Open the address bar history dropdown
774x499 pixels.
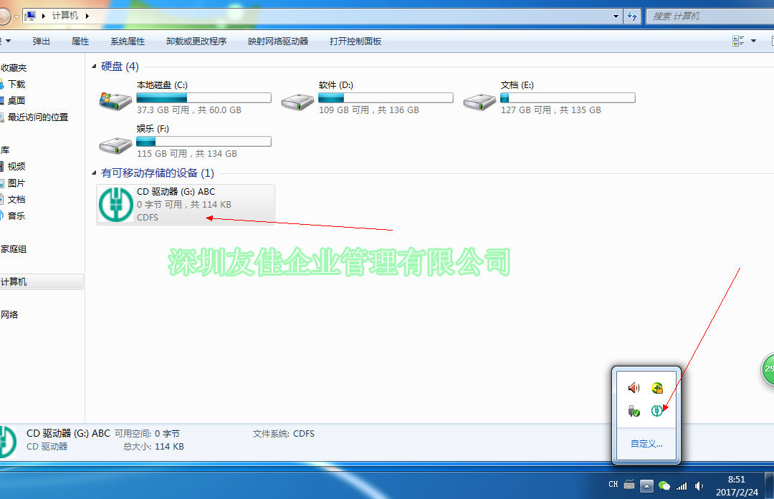615,15
